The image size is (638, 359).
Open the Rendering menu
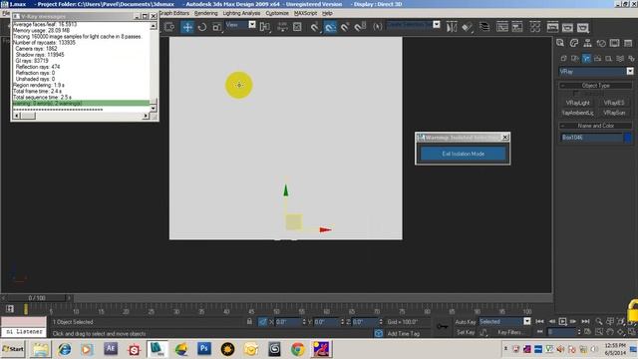click(206, 13)
